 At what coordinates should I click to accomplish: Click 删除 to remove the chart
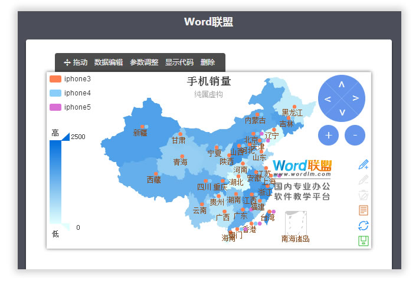(x=208, y=62)
